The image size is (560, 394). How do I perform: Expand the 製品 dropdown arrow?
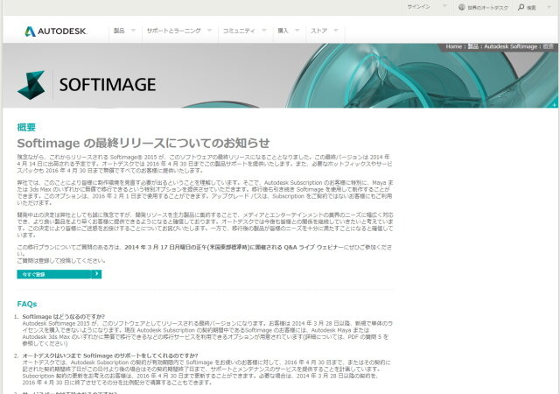coord(133,31)
